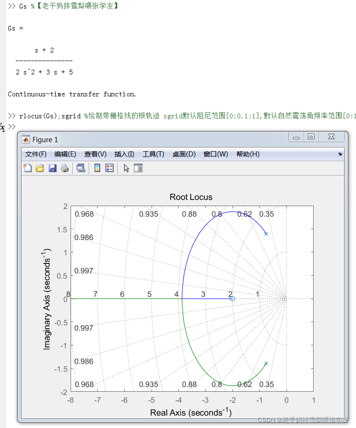Open the Property Inspector panel icon

(x=138, y=168)
